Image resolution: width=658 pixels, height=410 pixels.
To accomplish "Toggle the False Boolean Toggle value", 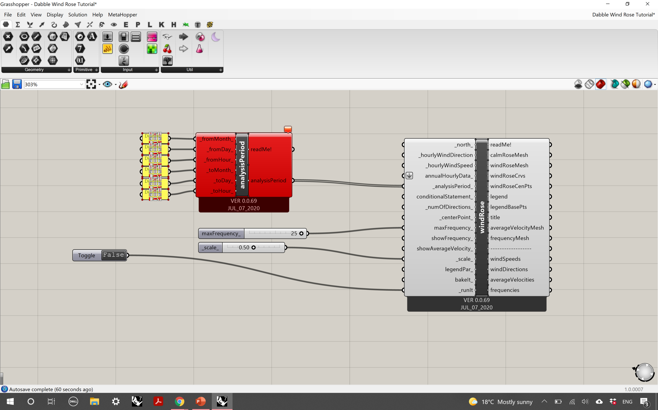I will pos(114,255).
